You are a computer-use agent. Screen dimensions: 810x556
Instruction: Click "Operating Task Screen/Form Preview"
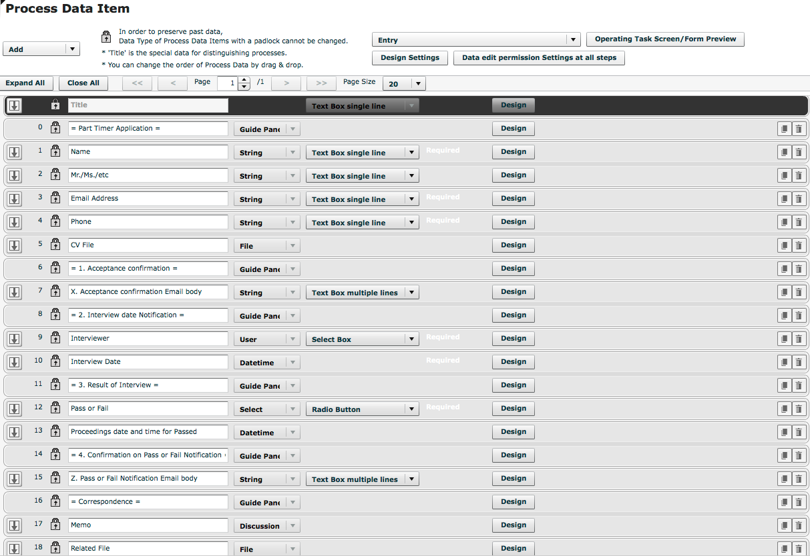tap(665, 39)
